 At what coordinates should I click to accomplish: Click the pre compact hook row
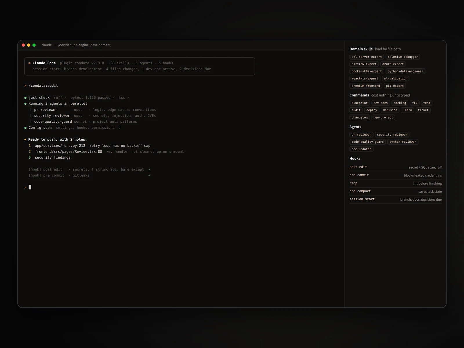pos(396,191)
